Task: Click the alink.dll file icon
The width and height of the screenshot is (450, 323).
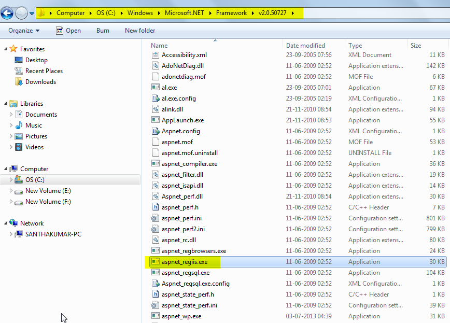Action: (155, 109)
